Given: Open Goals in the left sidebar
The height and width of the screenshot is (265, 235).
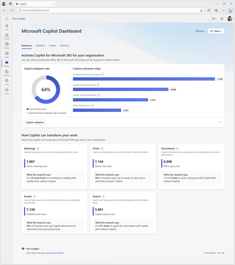Looking at the screenshot, I should point(7,54).
